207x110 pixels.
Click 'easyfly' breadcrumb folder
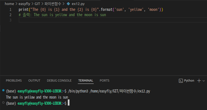click(24, 4)
